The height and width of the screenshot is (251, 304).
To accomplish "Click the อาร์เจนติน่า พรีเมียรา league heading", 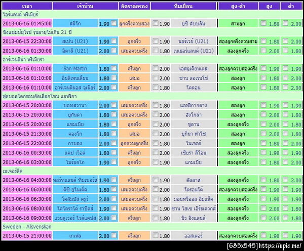I will tap(23, 59).
